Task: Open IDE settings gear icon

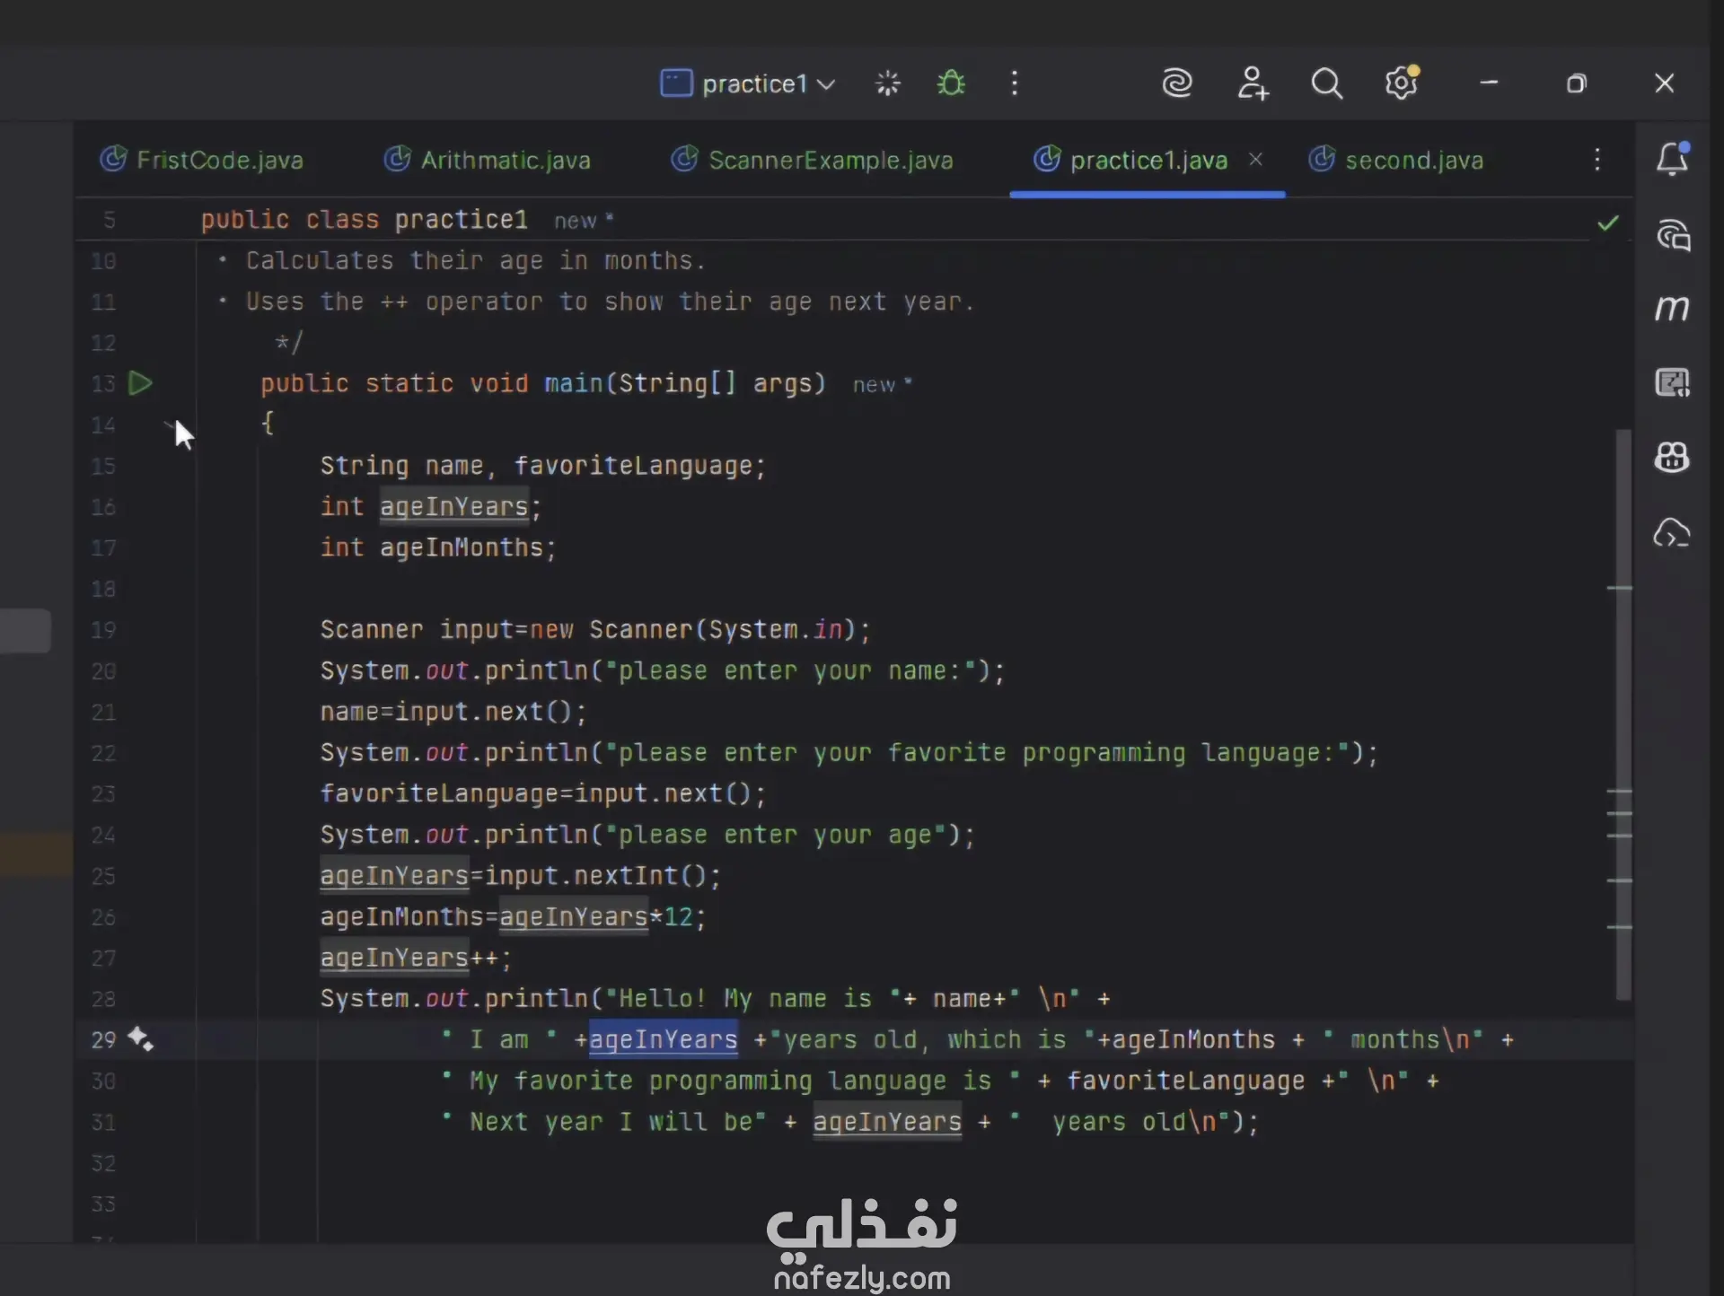Action: pyautogui.click(x=1401, y=83)
